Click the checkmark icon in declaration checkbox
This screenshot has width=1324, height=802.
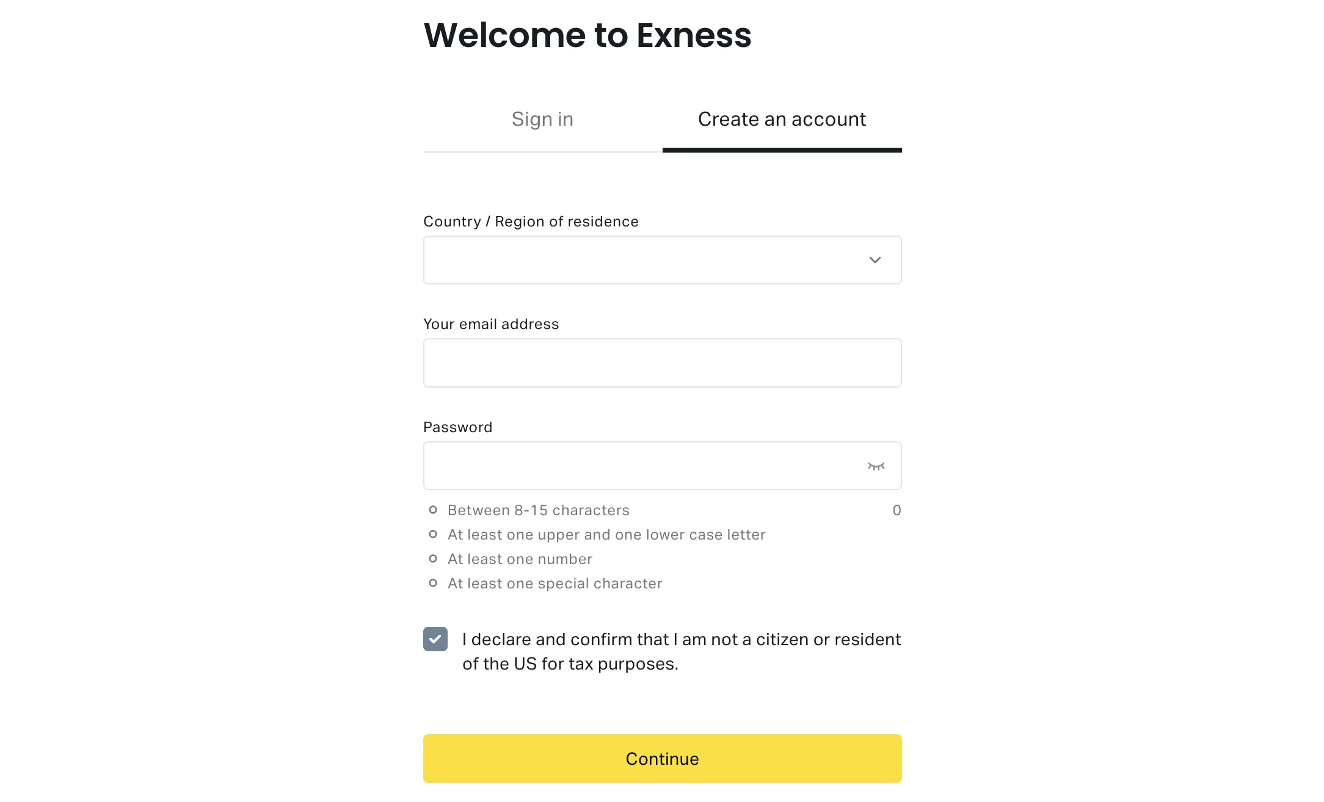click(x=435, y=640)
